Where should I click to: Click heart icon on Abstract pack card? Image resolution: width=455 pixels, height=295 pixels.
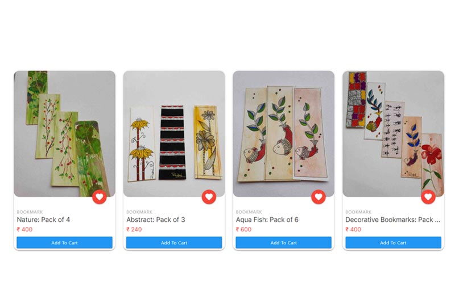[x=209, y=197]
